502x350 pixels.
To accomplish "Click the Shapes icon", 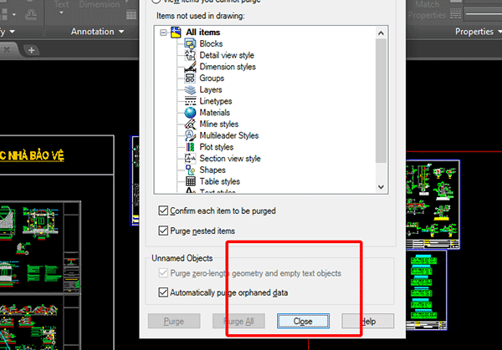I will (190, 170).
